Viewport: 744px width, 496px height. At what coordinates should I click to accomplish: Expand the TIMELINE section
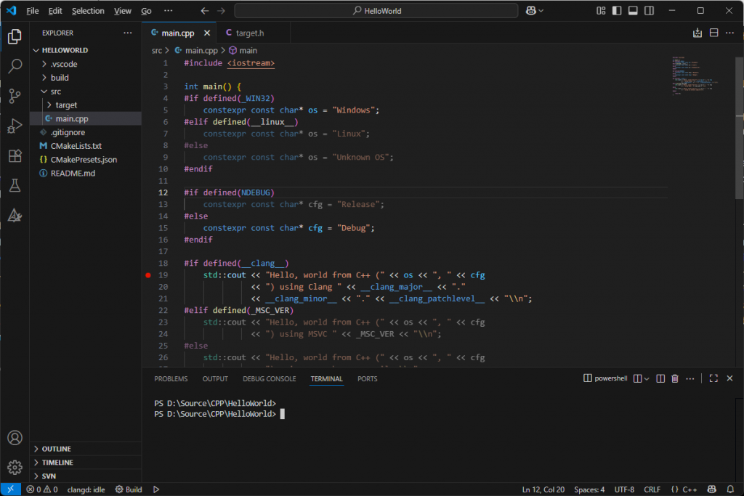(57, 463)
